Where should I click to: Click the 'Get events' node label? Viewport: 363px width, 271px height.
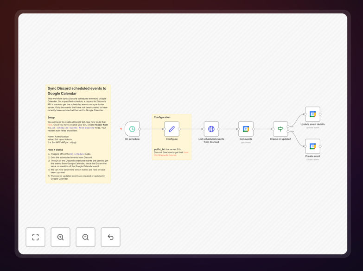click(246, 139)
